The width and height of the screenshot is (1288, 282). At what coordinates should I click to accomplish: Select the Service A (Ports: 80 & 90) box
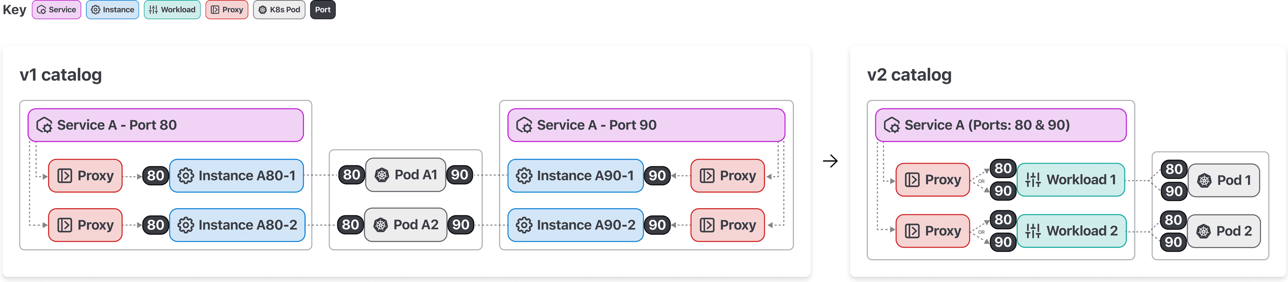click(x=1001, y=125)
